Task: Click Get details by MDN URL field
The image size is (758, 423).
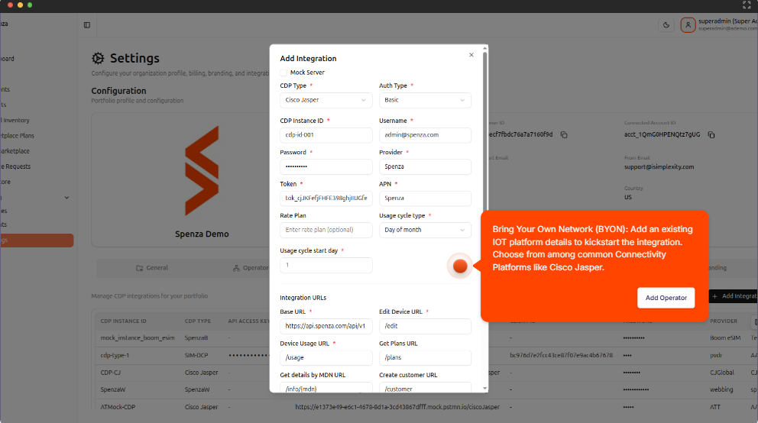Action: click(326, 388)
